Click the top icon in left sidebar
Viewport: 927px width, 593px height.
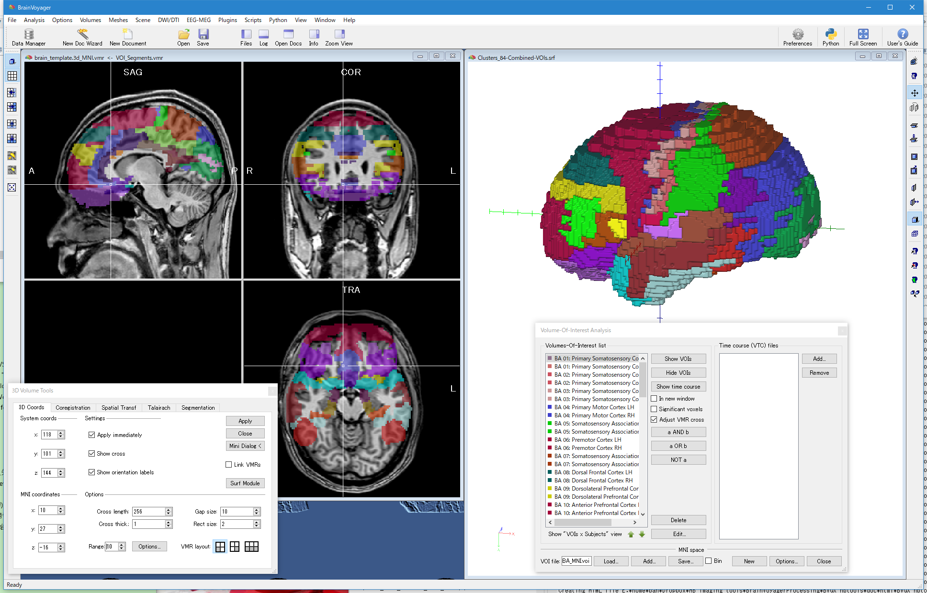[x=12, y=61]
